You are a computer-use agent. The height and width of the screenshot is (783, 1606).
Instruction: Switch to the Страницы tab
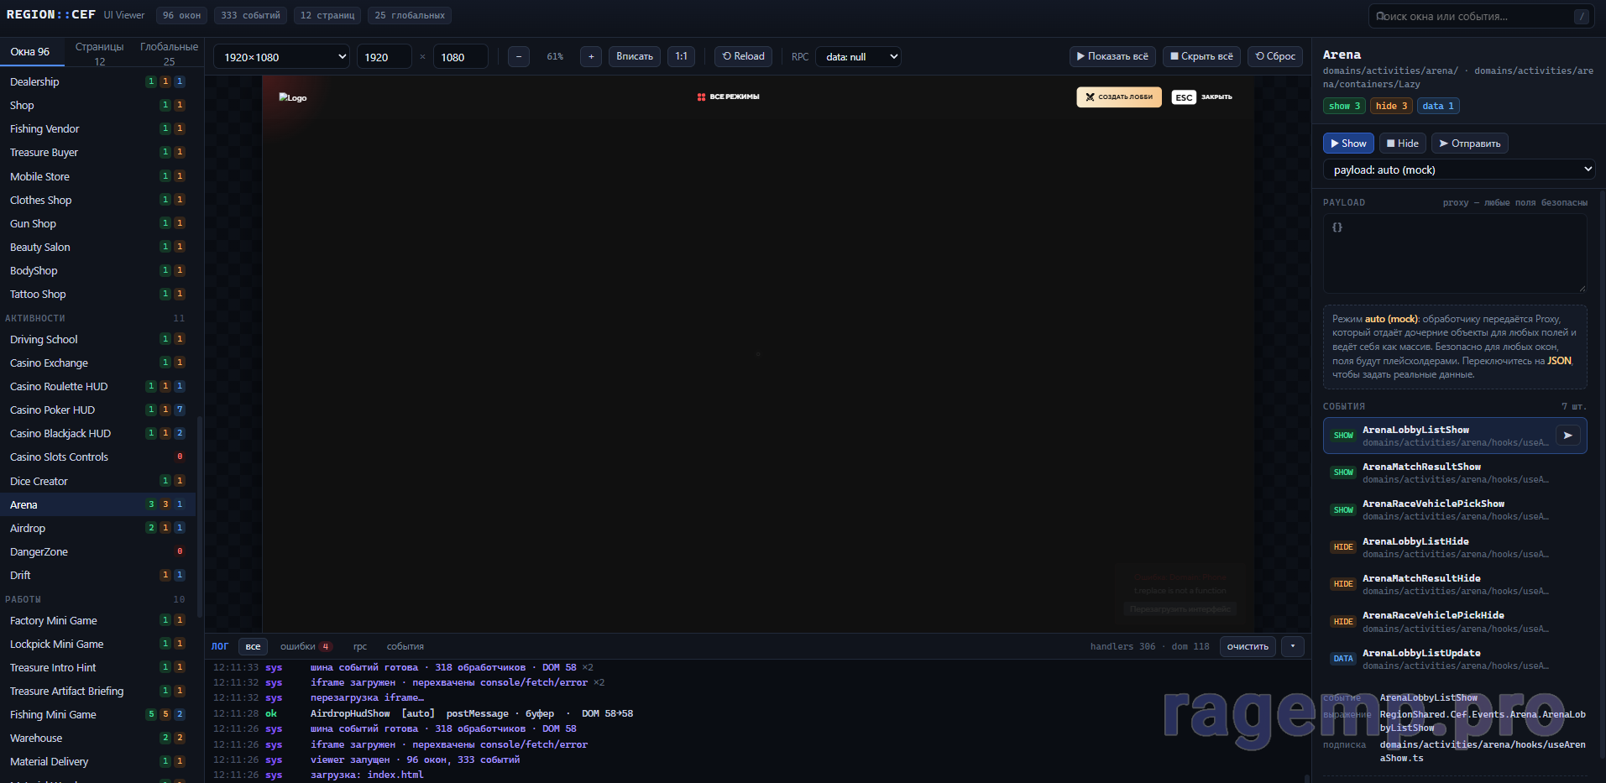coord(99,53)
